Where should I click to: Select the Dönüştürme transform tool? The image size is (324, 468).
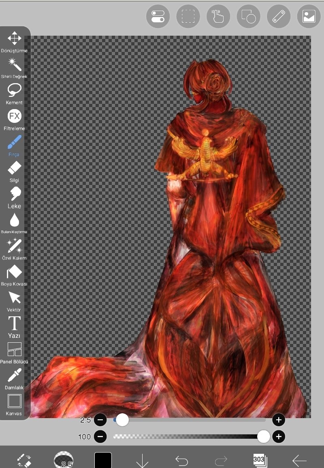(x=14, y=42)
